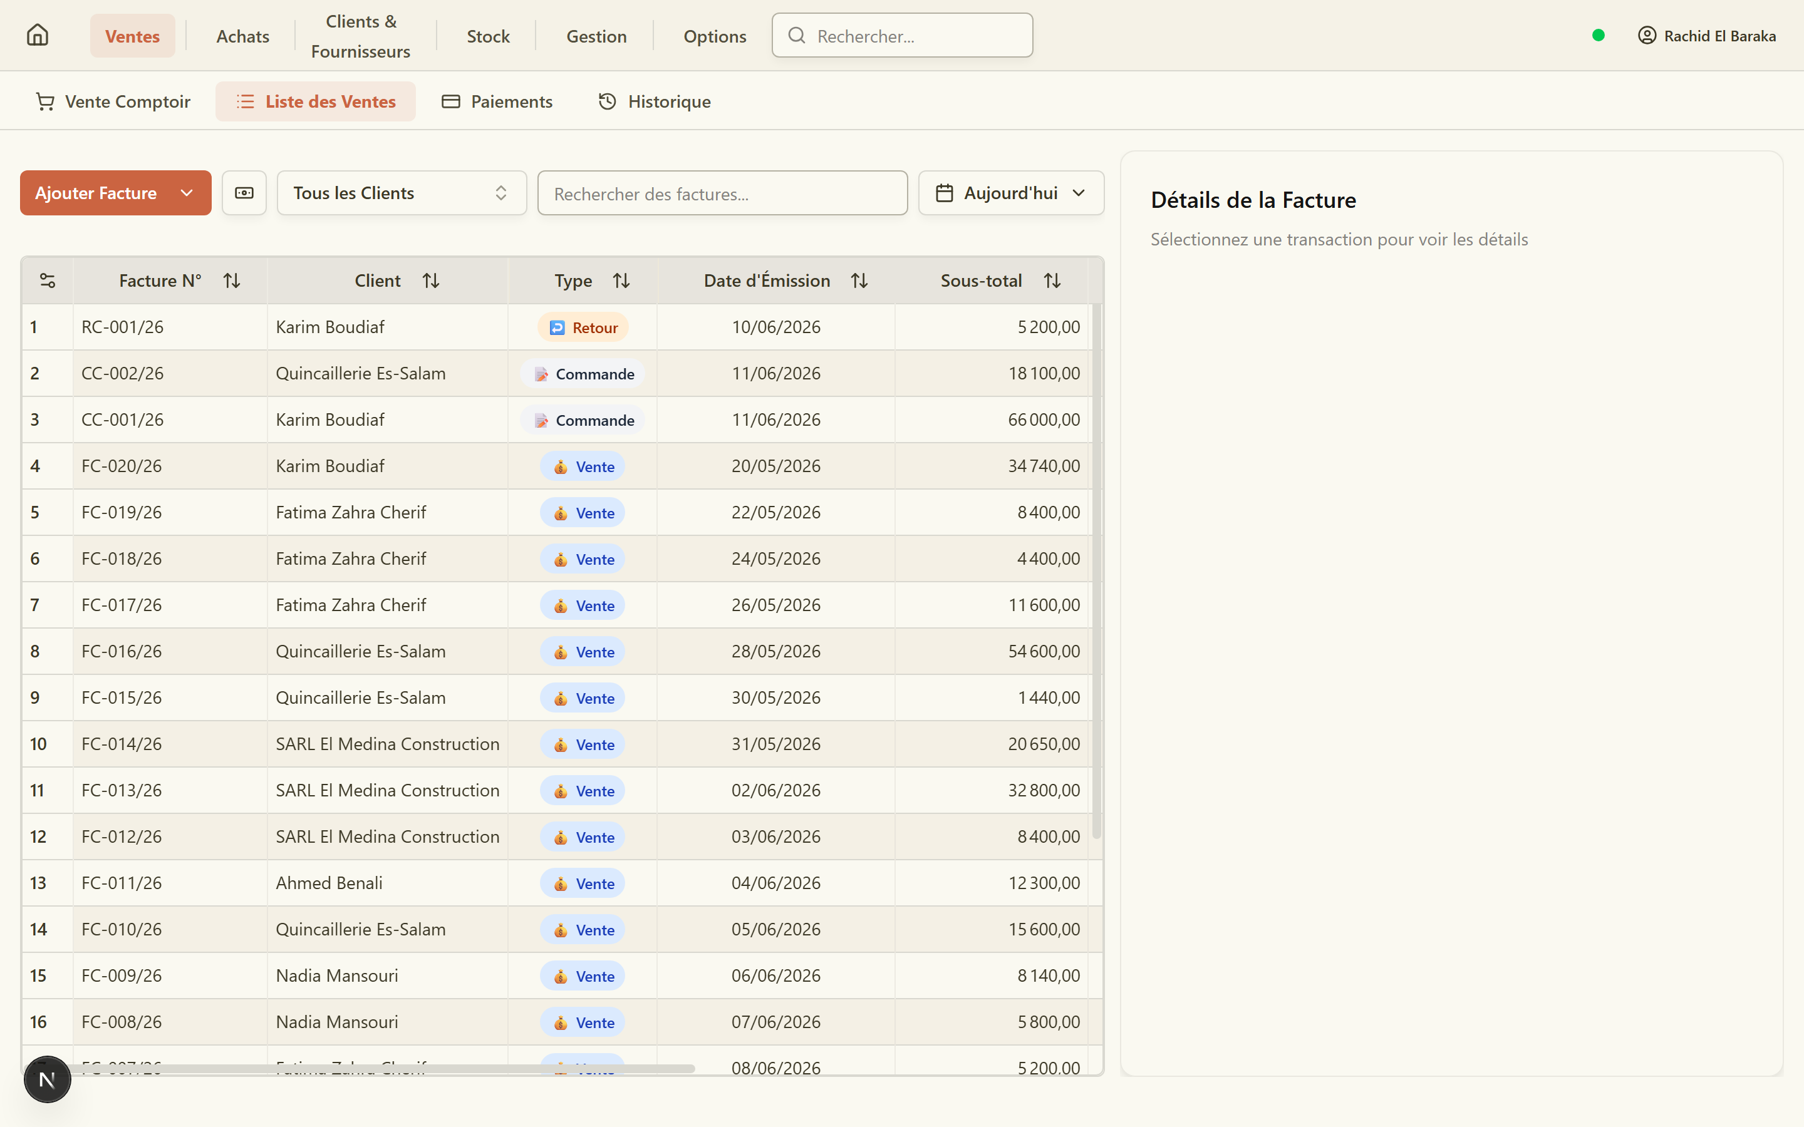
Task: Sort by Sous-total column
Action: pyautogui.click(x=1052, y=280)
